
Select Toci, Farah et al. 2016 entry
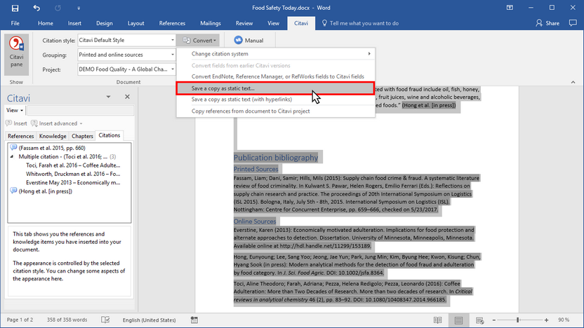[x=73, y=165]
